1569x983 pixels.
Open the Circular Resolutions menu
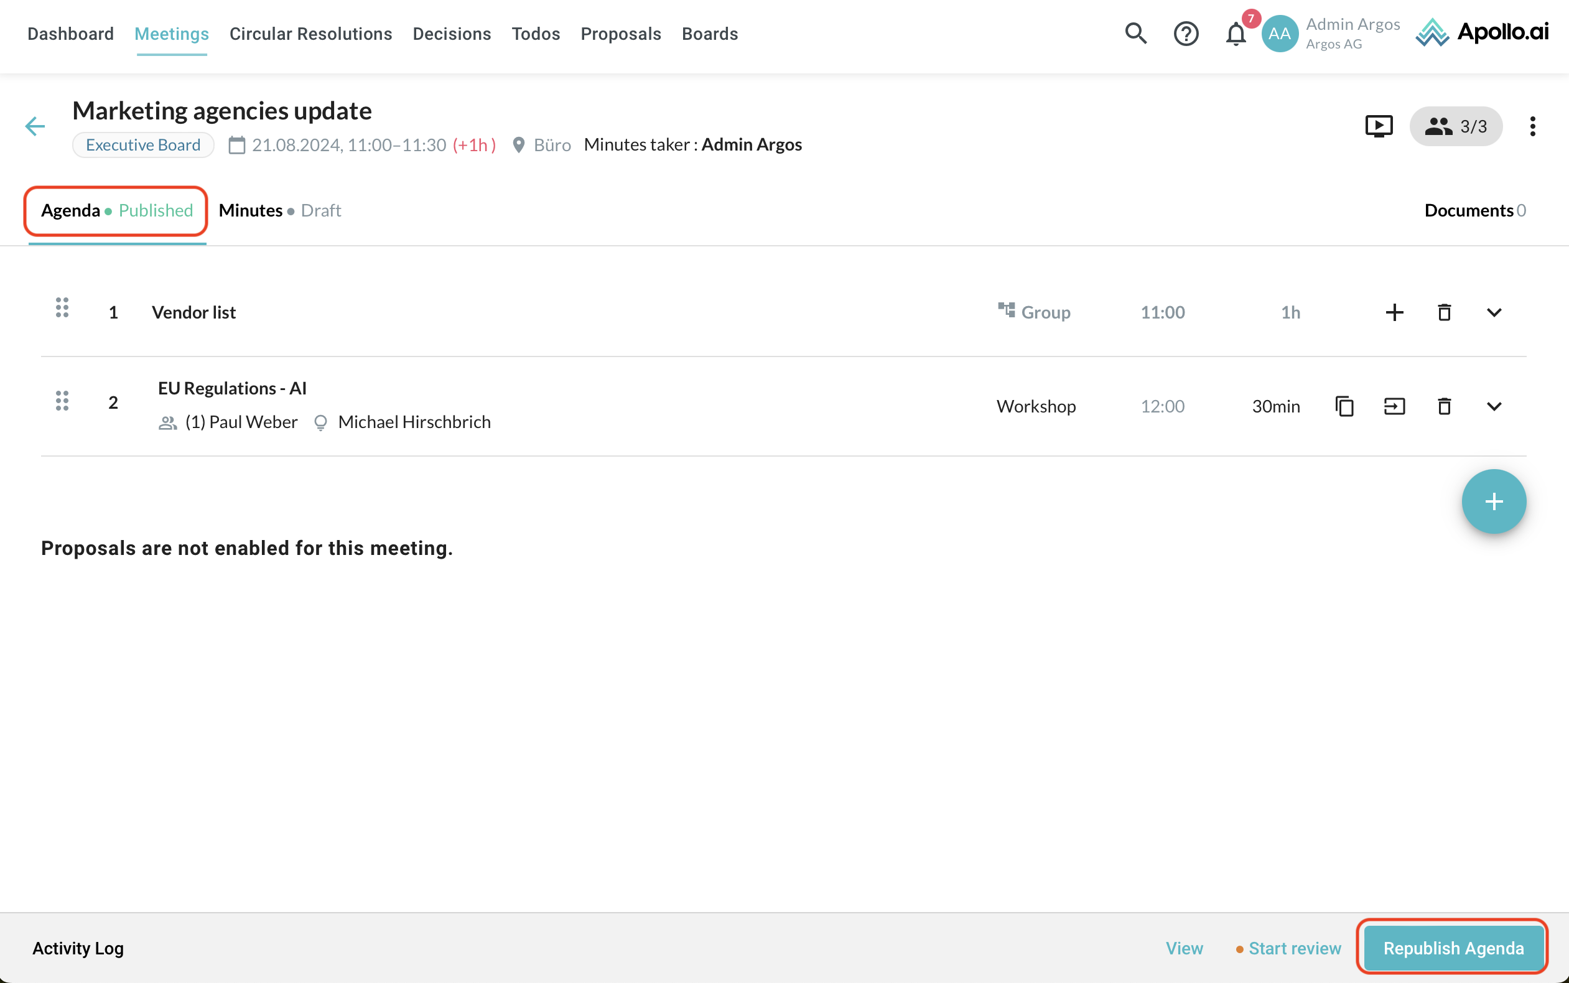310,34
